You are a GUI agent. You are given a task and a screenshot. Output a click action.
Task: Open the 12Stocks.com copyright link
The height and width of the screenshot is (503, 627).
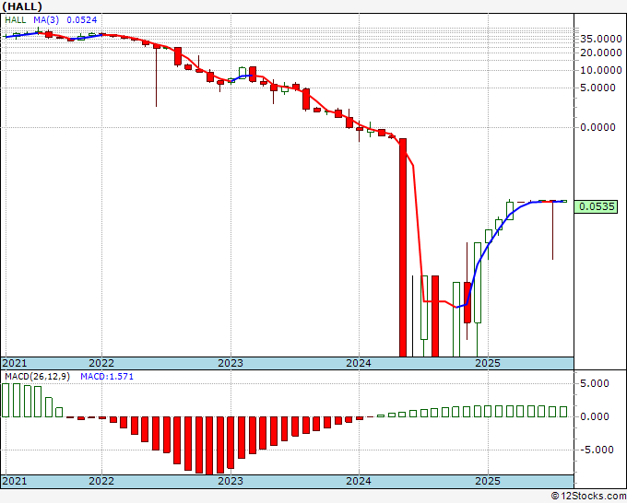point(589,497)
